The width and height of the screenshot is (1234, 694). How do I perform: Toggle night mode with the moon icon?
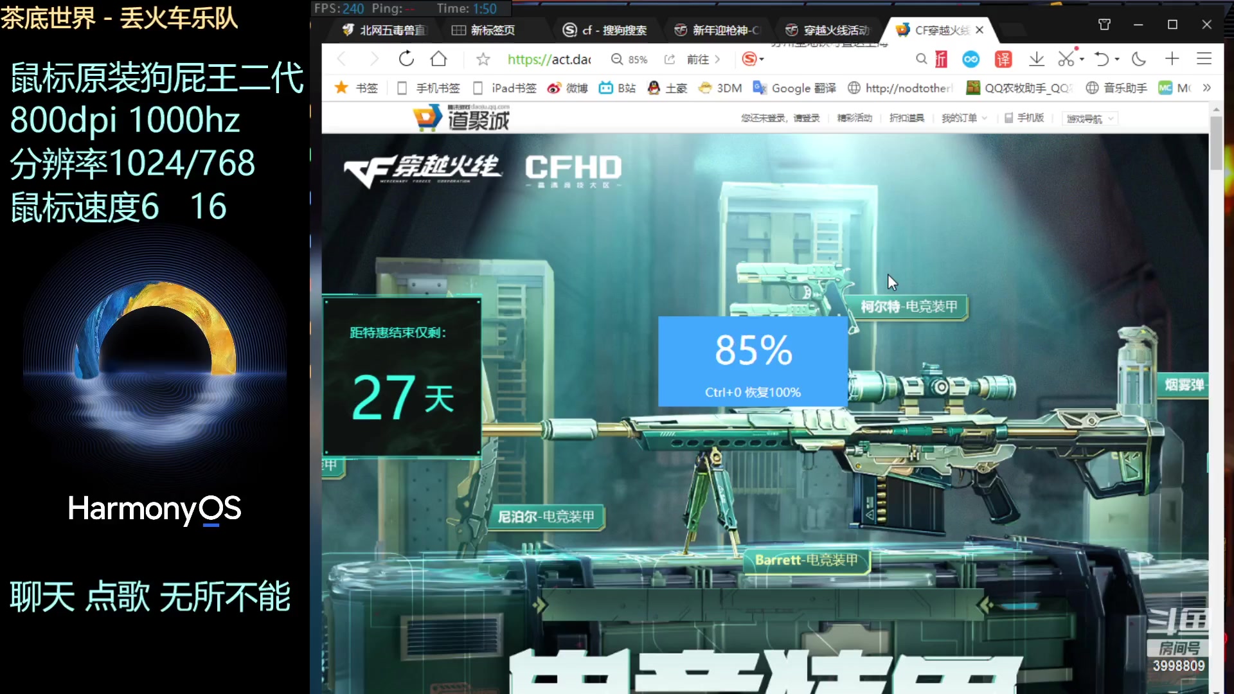[x=1139, y=59]
